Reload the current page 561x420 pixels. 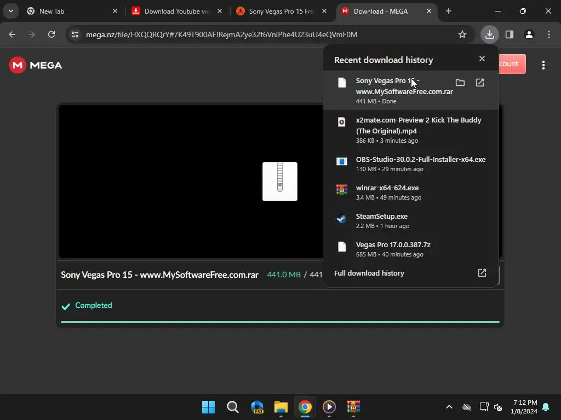point(51,34)
